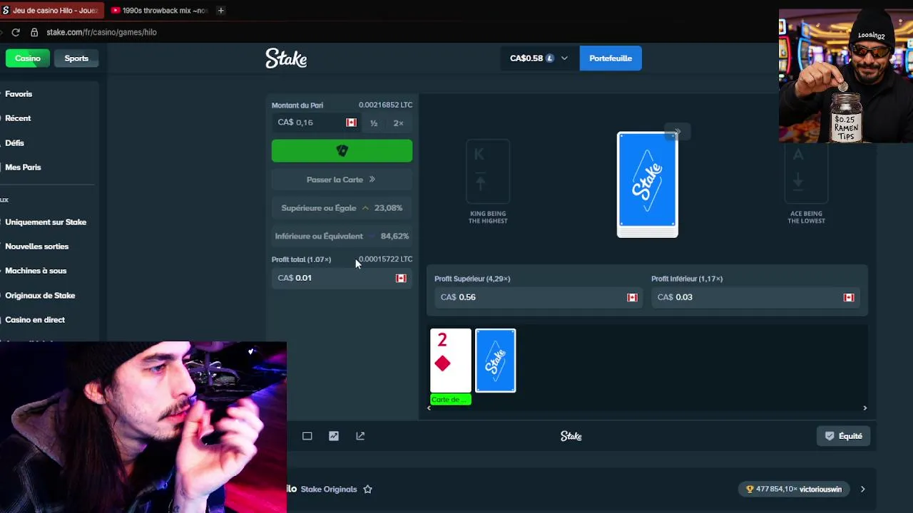This screenshot has height=513, width=913.
Task: Select the Jeu de casino Hilo tab
Action: pos(50,10)
